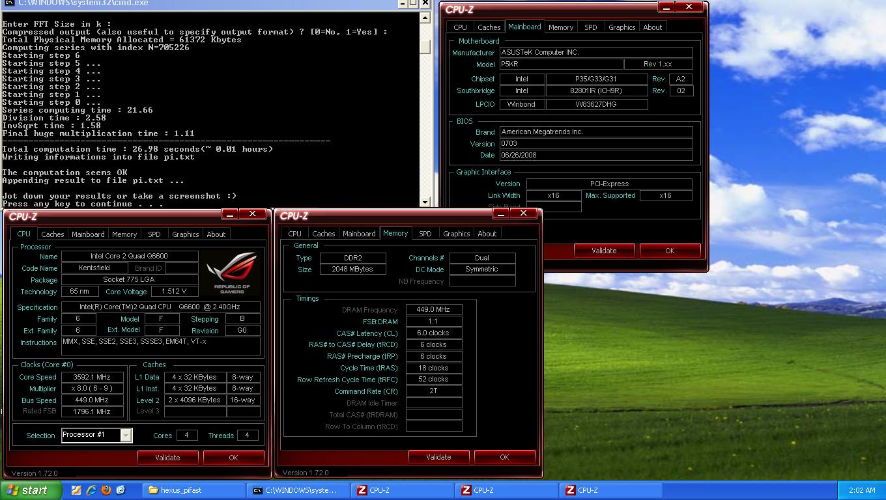Close the CPU-Z Mainboard window
The width and height of the screenshot is (886, 500).
[x=689, y=7]
